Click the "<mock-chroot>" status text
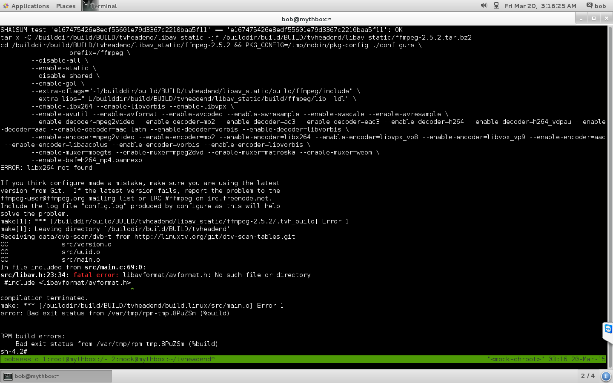The height and width of the screenshot is (383, 613). coord(516,359)
